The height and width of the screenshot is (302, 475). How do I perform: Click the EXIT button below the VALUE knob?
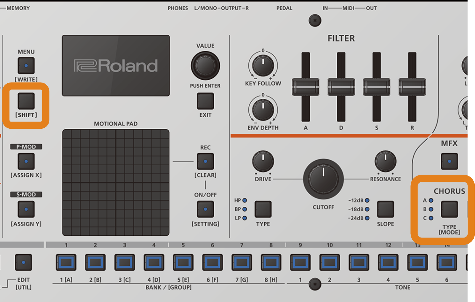click(205, 101)
